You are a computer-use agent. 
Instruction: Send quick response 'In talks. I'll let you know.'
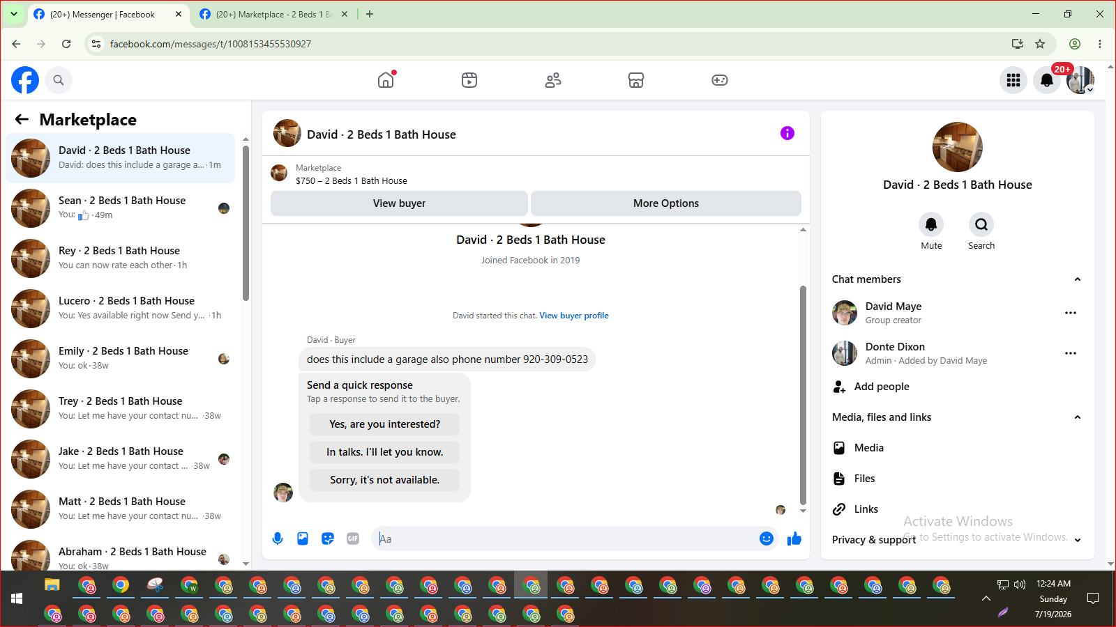coord(385,452)
